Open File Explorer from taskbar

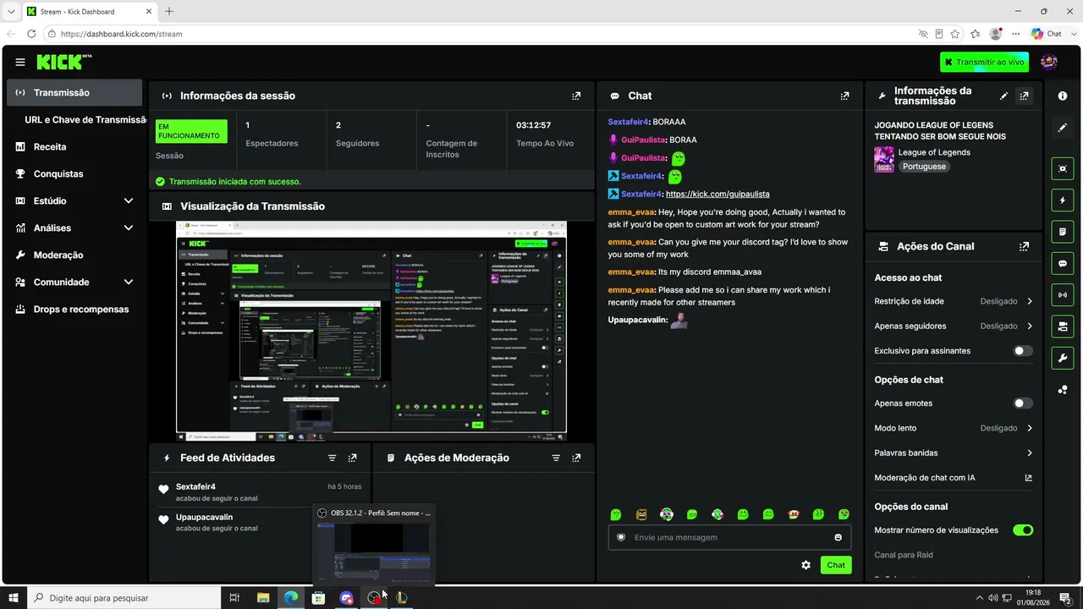tap(262, 598)
